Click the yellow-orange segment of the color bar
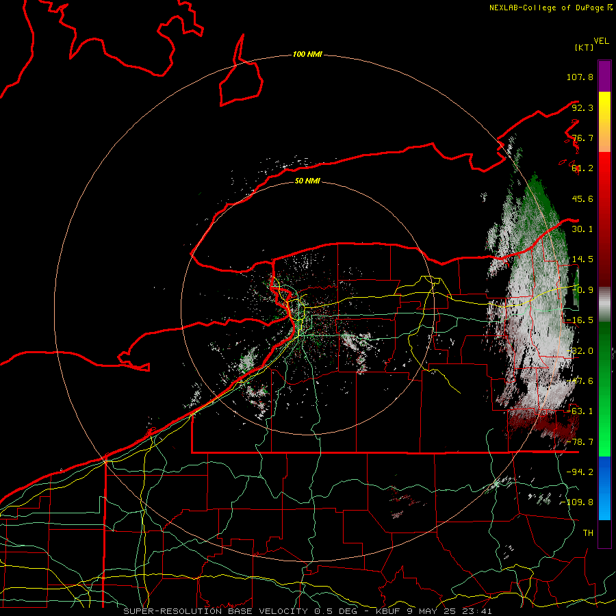Image resolution: width=616 pixels, height=616 pixels. [604, 122]
